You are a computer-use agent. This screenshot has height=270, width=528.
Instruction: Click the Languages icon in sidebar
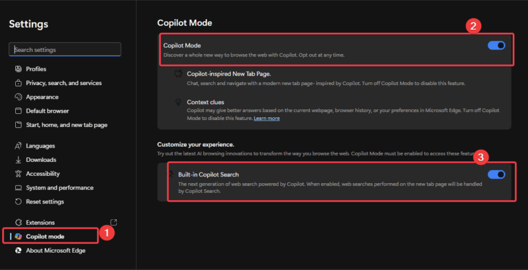[18, 146]
